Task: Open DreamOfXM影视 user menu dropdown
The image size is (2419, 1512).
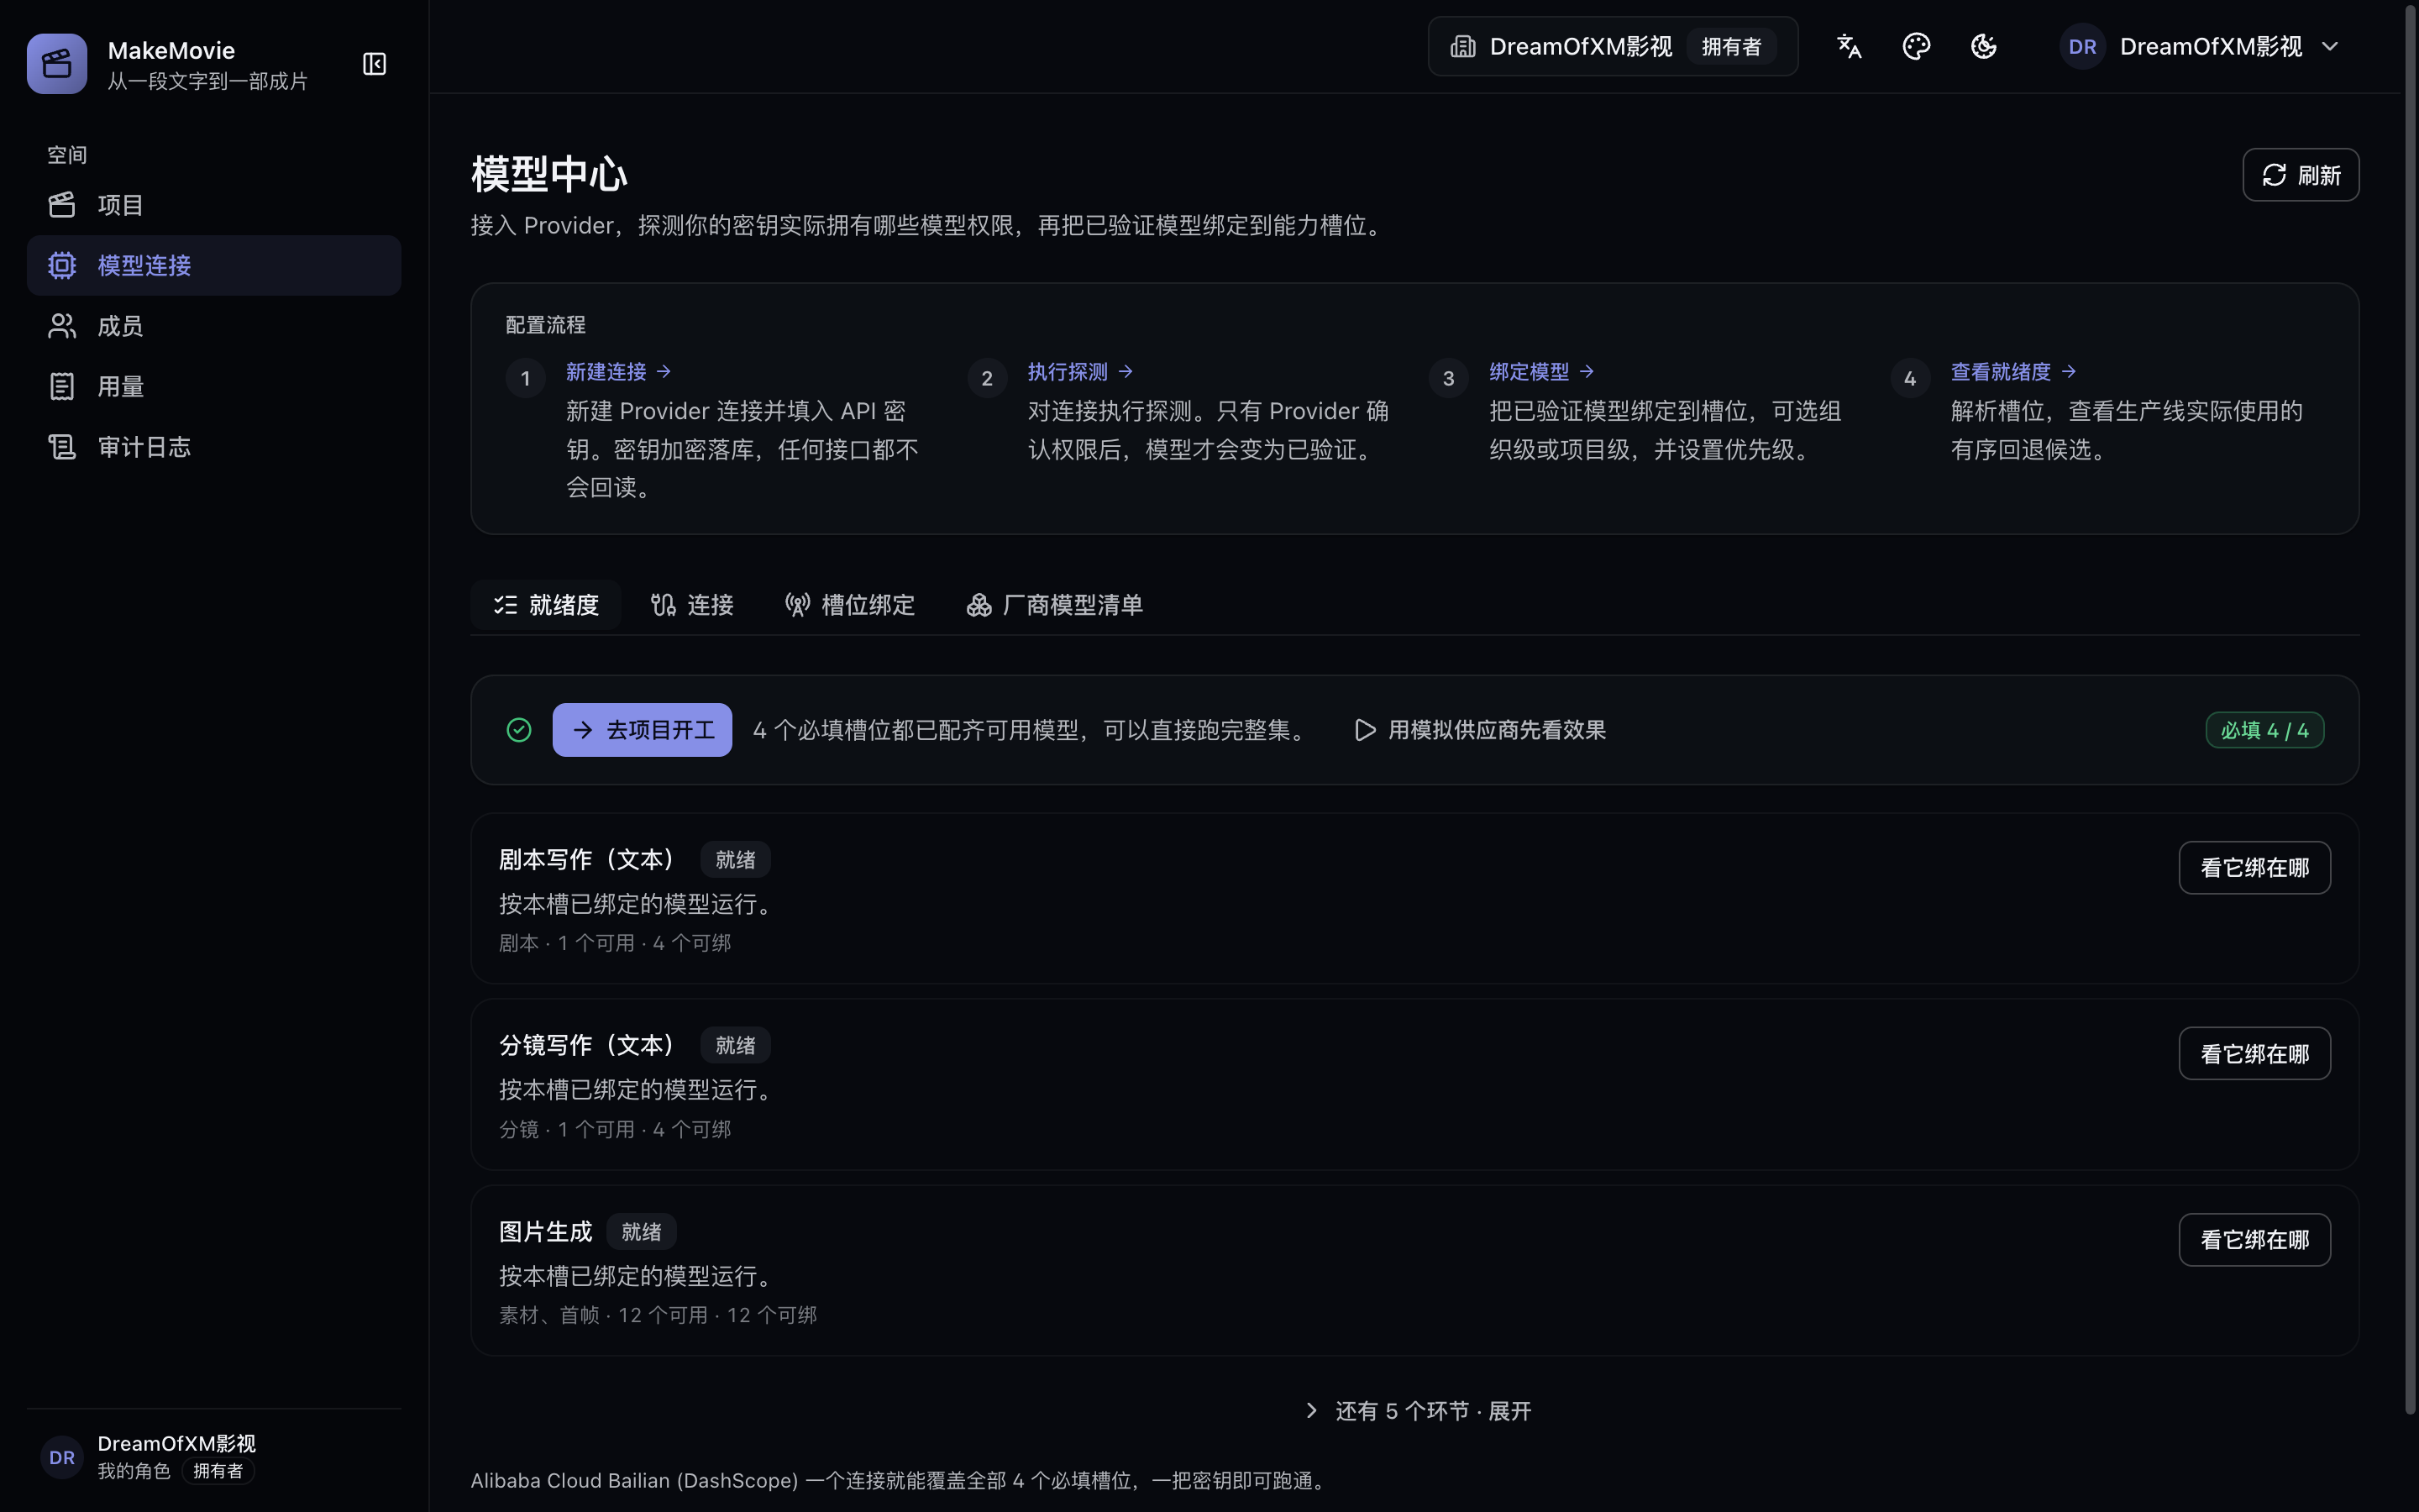Action: pos(2200,46)
